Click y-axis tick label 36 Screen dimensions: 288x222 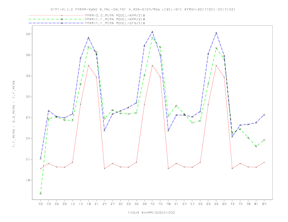[x=28, y=55]
